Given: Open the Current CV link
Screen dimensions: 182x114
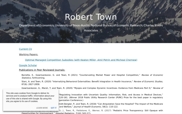Looking at the screenshot, I should pyautogui.click(x=25, y=49).
